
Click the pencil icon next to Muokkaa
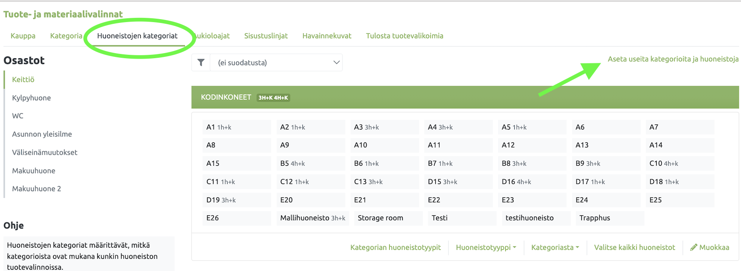[x=693, y=247]
